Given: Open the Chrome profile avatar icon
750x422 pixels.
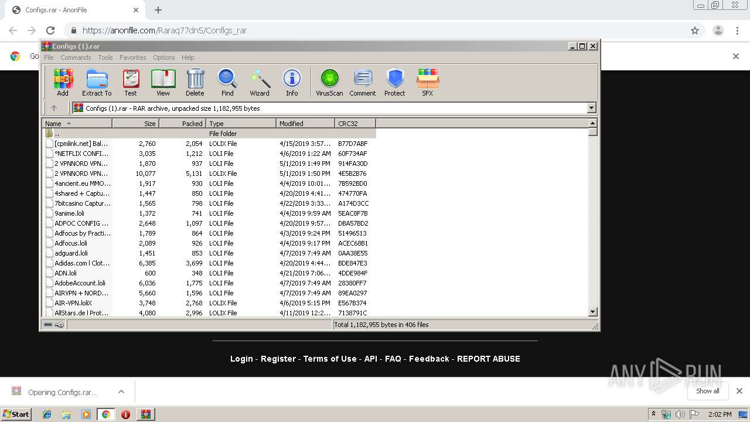Looking at the screenshot, I should tap(718, 30).
